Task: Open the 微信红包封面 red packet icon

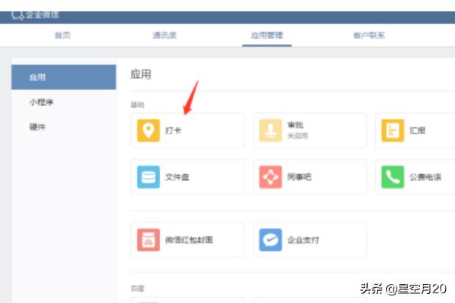Action: tap(149, 240)
